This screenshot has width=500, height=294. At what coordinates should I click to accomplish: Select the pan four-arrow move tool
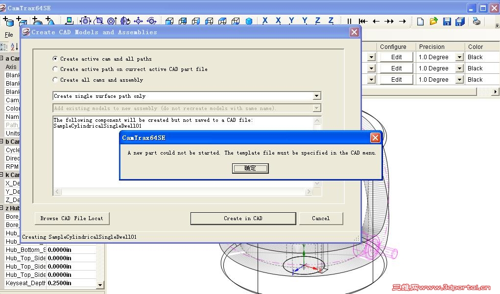[x=138, y=21]
